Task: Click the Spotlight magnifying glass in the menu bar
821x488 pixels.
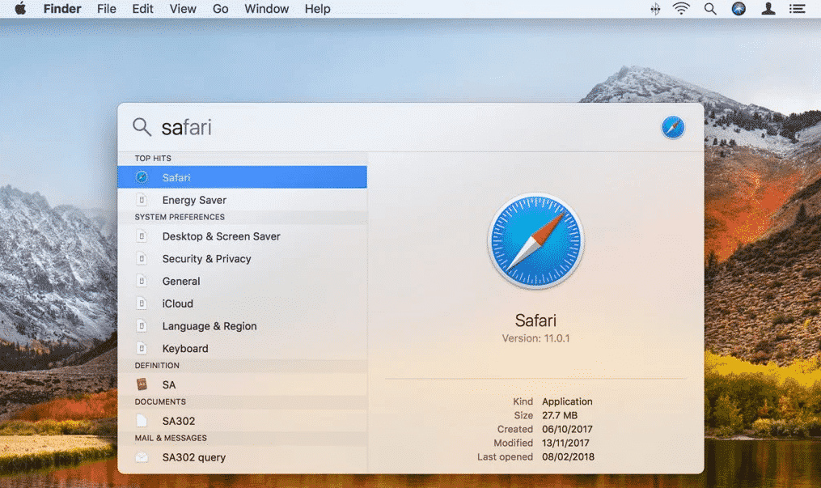Action: coord(710,9)
